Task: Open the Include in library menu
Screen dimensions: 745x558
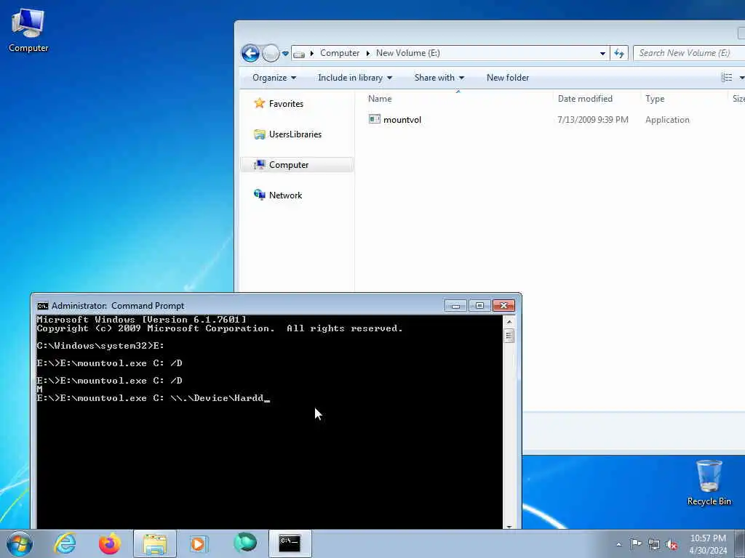Action: pyautogui.click(x=355, y=78)
